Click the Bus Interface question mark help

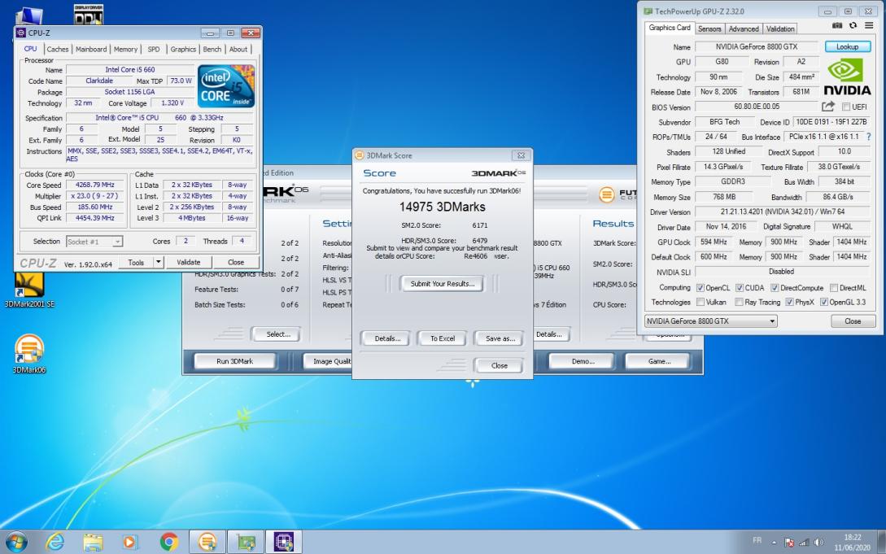(x=868, y=137)
